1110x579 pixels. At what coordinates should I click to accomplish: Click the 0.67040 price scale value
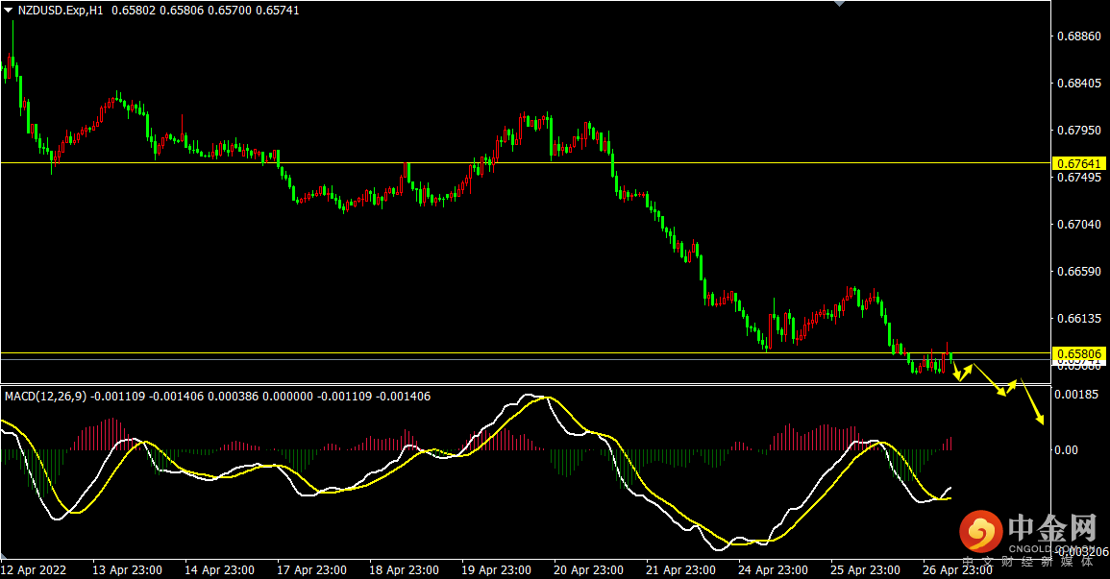point(1078,224)
